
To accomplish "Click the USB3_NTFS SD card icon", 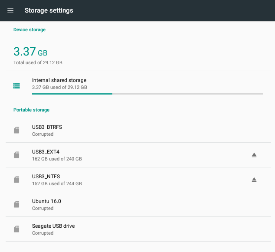I will [x=16, y=180].
